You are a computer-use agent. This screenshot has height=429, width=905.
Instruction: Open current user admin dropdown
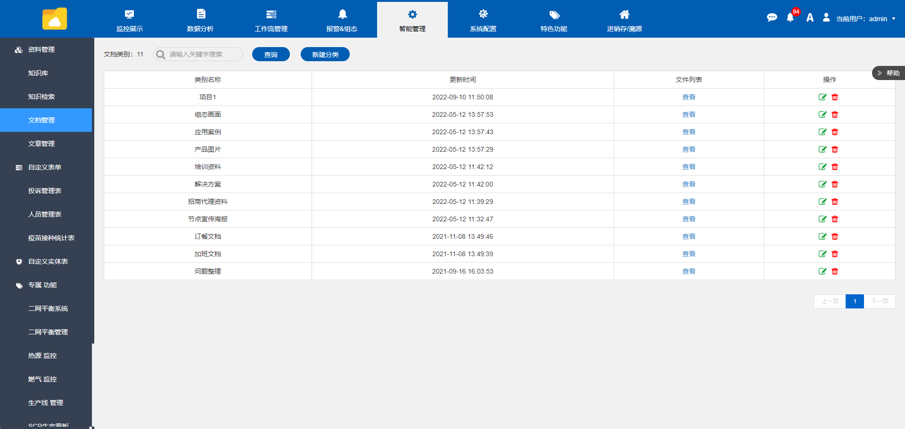(866, 19)
